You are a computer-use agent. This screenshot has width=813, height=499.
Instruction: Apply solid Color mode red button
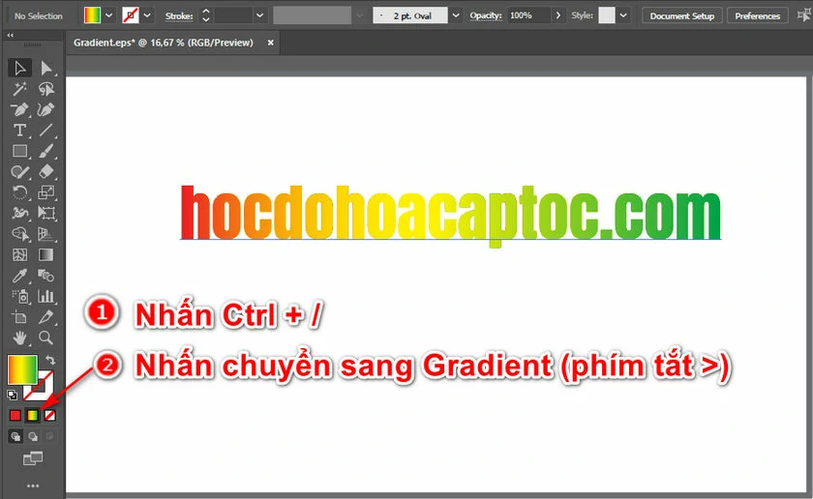[15, 416]
